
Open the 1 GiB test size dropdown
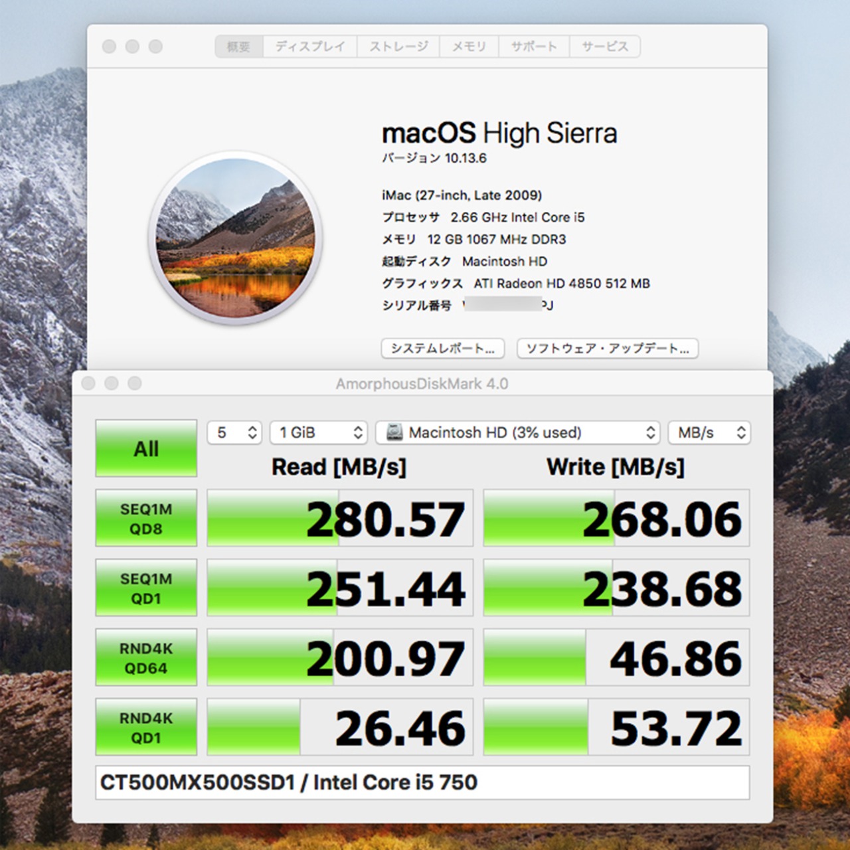coord(318,432)
